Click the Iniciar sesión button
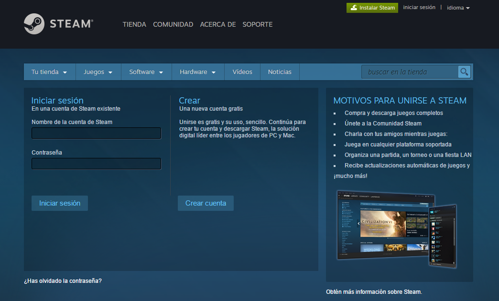This screenshot has width=499, height=301. [x=59, y=203]
